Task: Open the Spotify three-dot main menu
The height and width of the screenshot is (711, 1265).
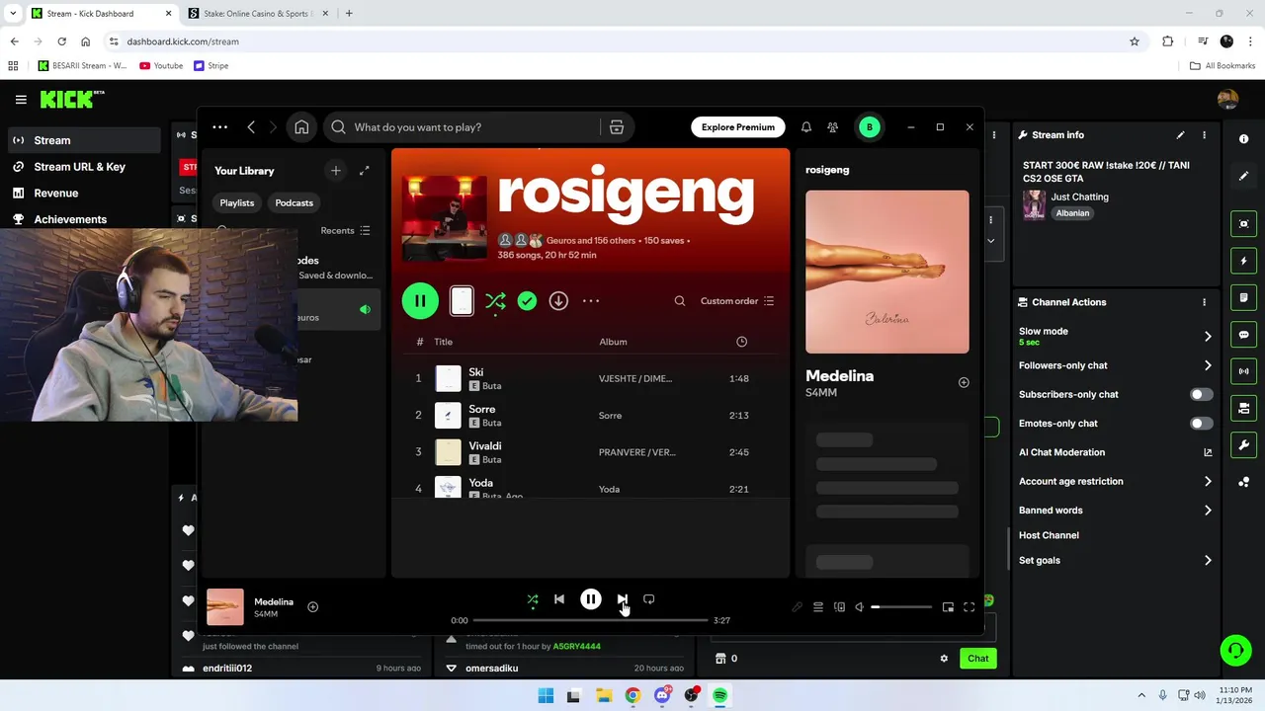Action: pos(220,127)
